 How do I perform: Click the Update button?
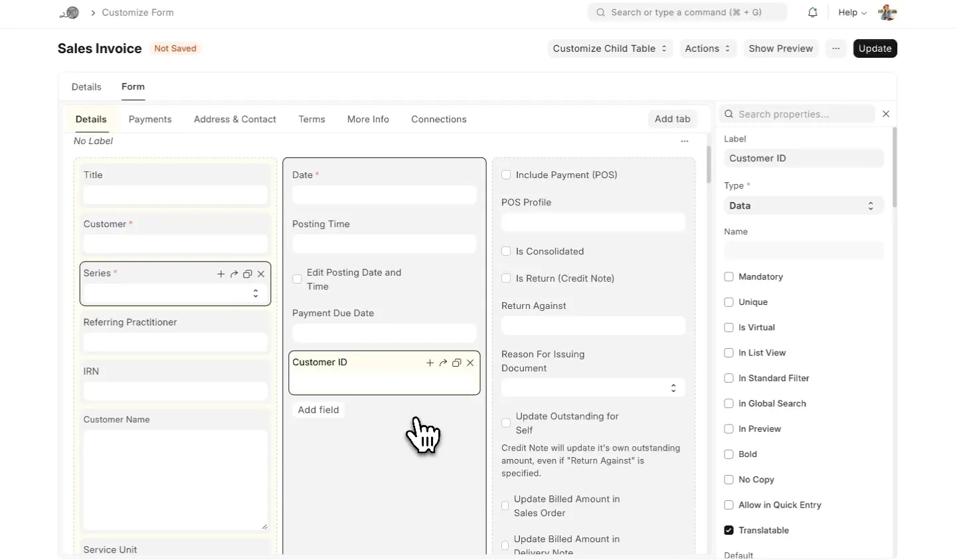pos(875,48)
